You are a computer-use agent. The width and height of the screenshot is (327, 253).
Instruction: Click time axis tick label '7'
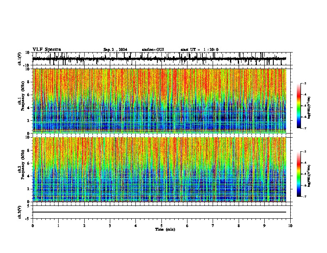pyautogui.click(x=213, y=226)
